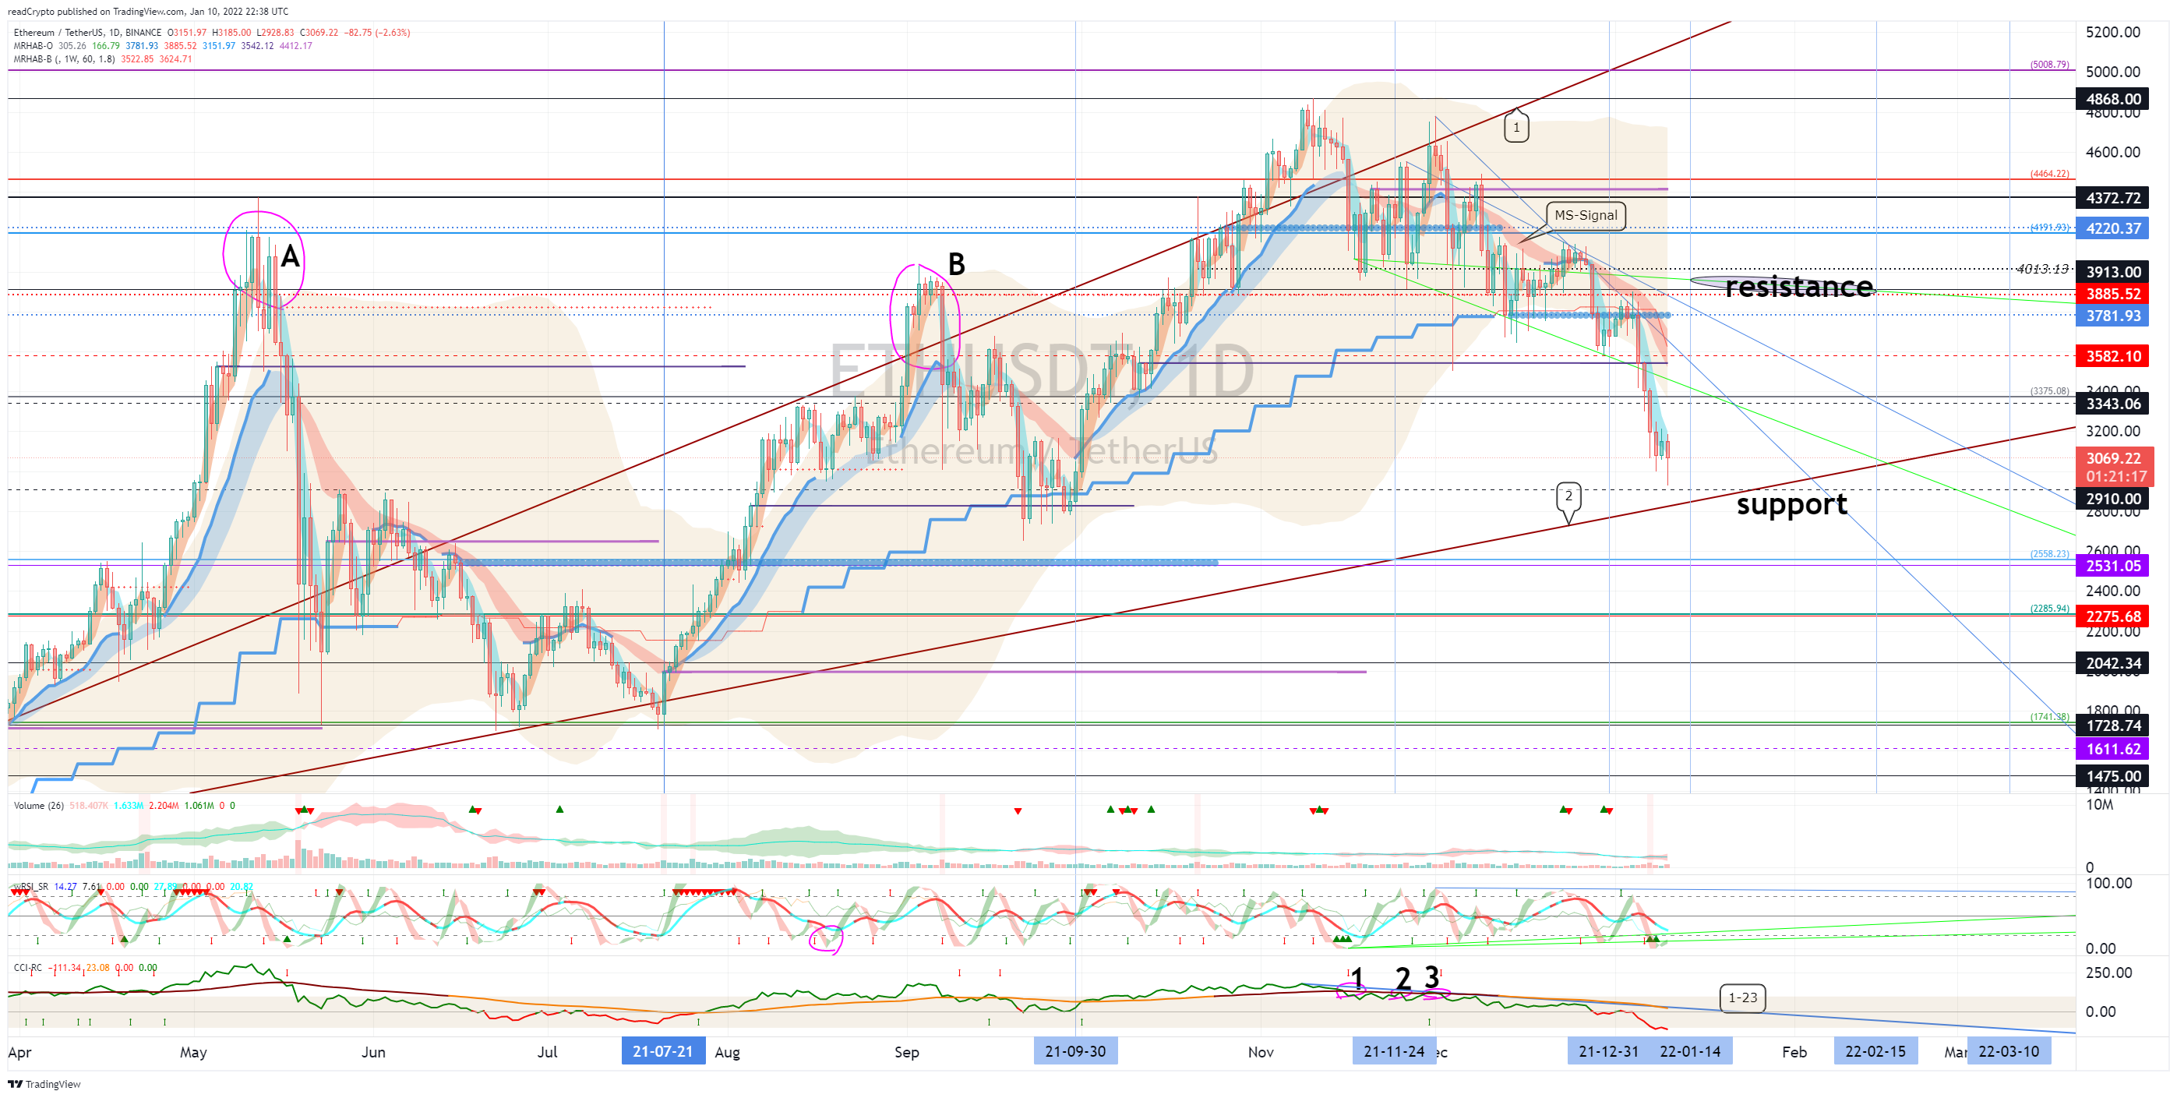2177x1098 pixels.
Task: Click the red 3582.10 price label
Action: point(2113,356)
